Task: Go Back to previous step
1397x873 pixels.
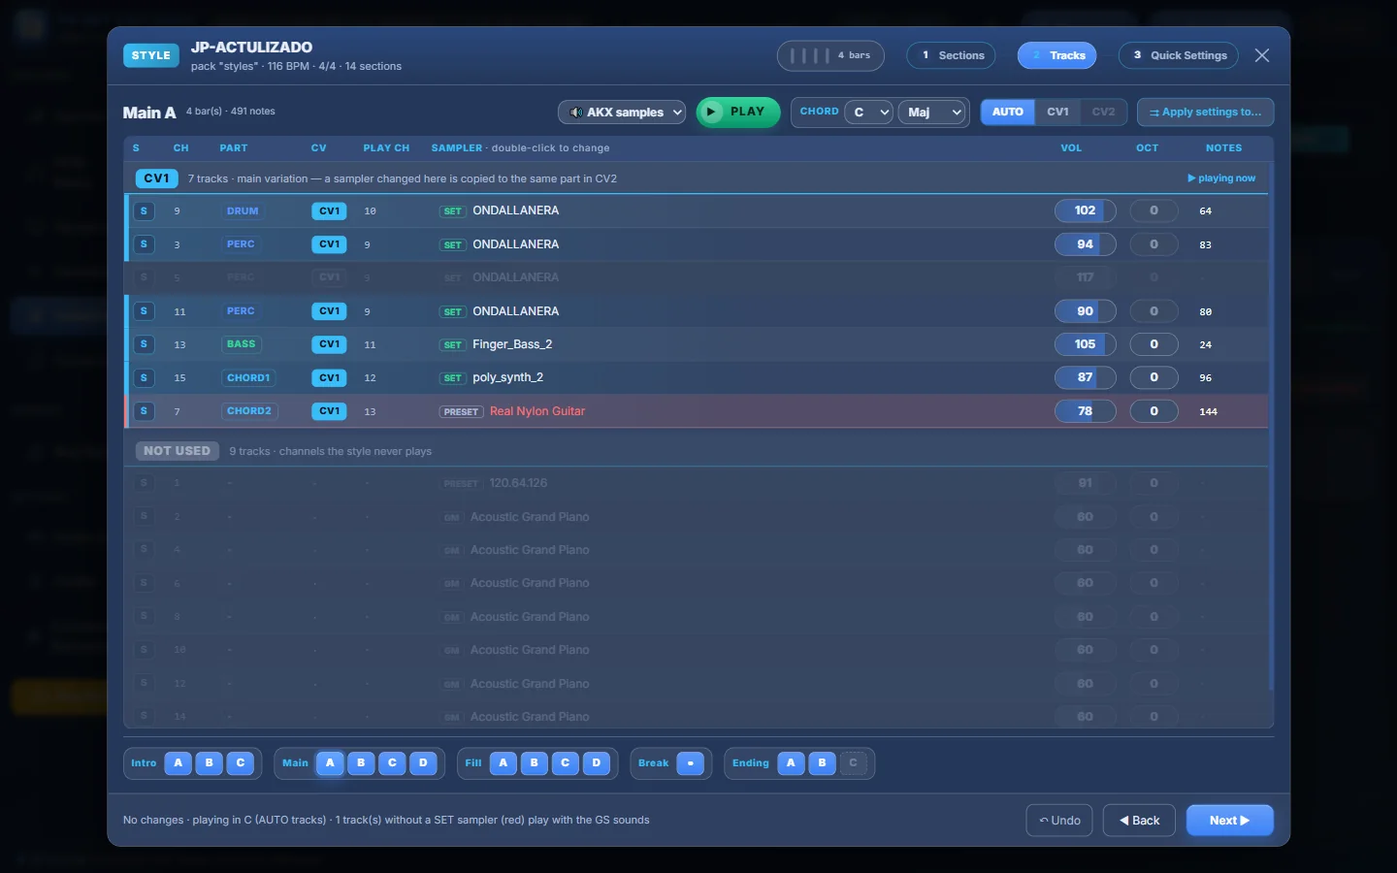Action: tap(1140, 821)
